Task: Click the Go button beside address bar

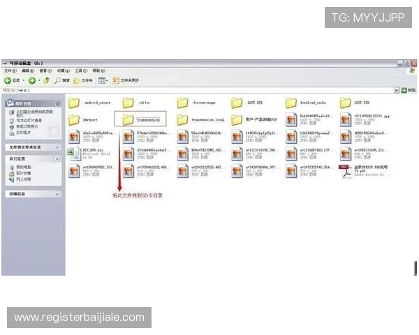Action: (x=406, y=90)
